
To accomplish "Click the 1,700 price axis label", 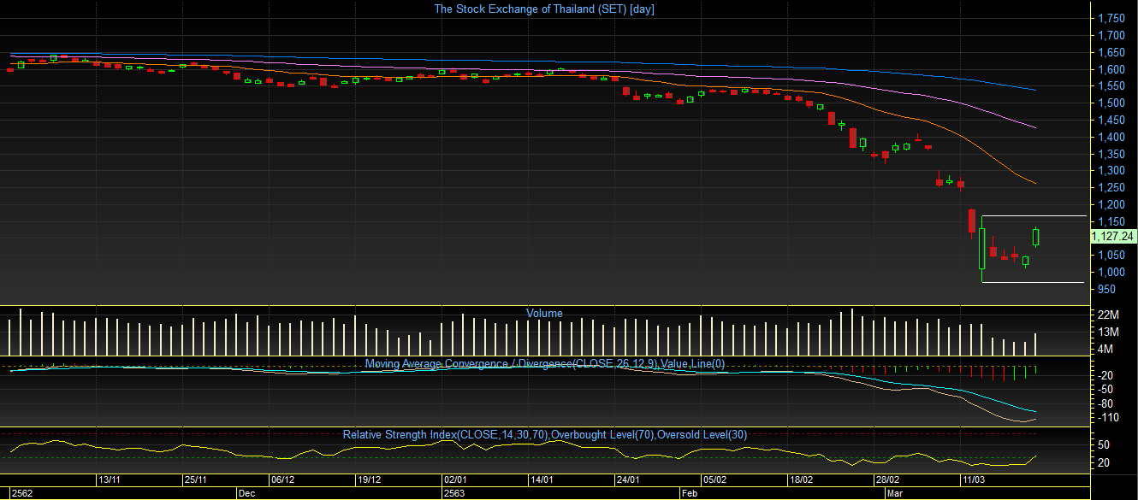I will tap(1111, 35).
